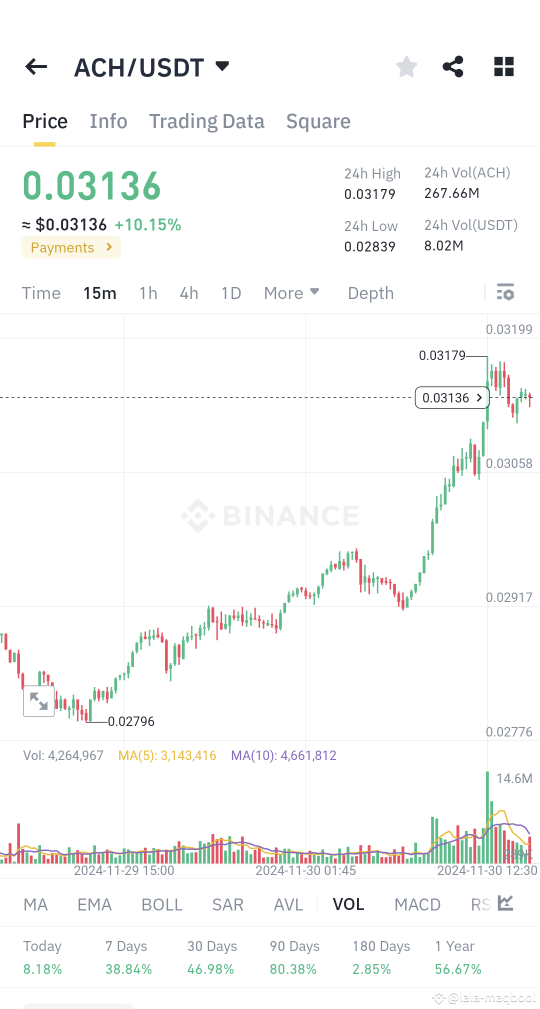The width and height of the screenshot is (540, 1009).
Task: Open chart settings icon next to Depth
Action: 506,292
